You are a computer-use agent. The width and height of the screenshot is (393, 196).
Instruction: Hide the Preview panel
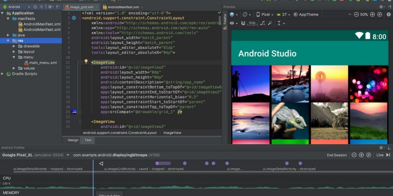389,7
